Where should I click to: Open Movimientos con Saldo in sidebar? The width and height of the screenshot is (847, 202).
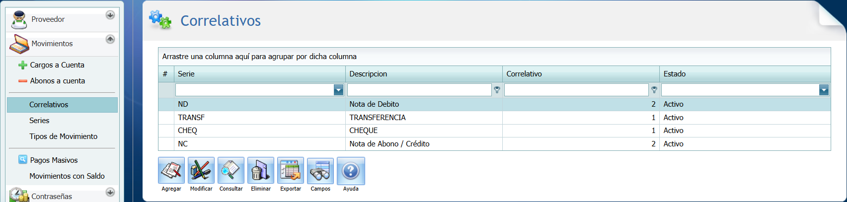(67, 176)
